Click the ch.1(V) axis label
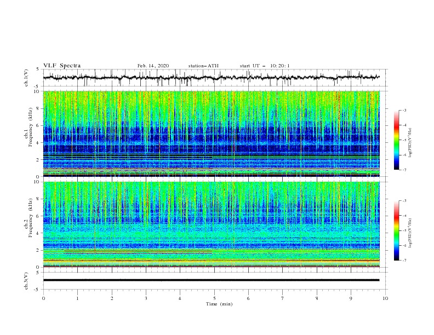This screenshot has height=335, width=434. [26, 78]
